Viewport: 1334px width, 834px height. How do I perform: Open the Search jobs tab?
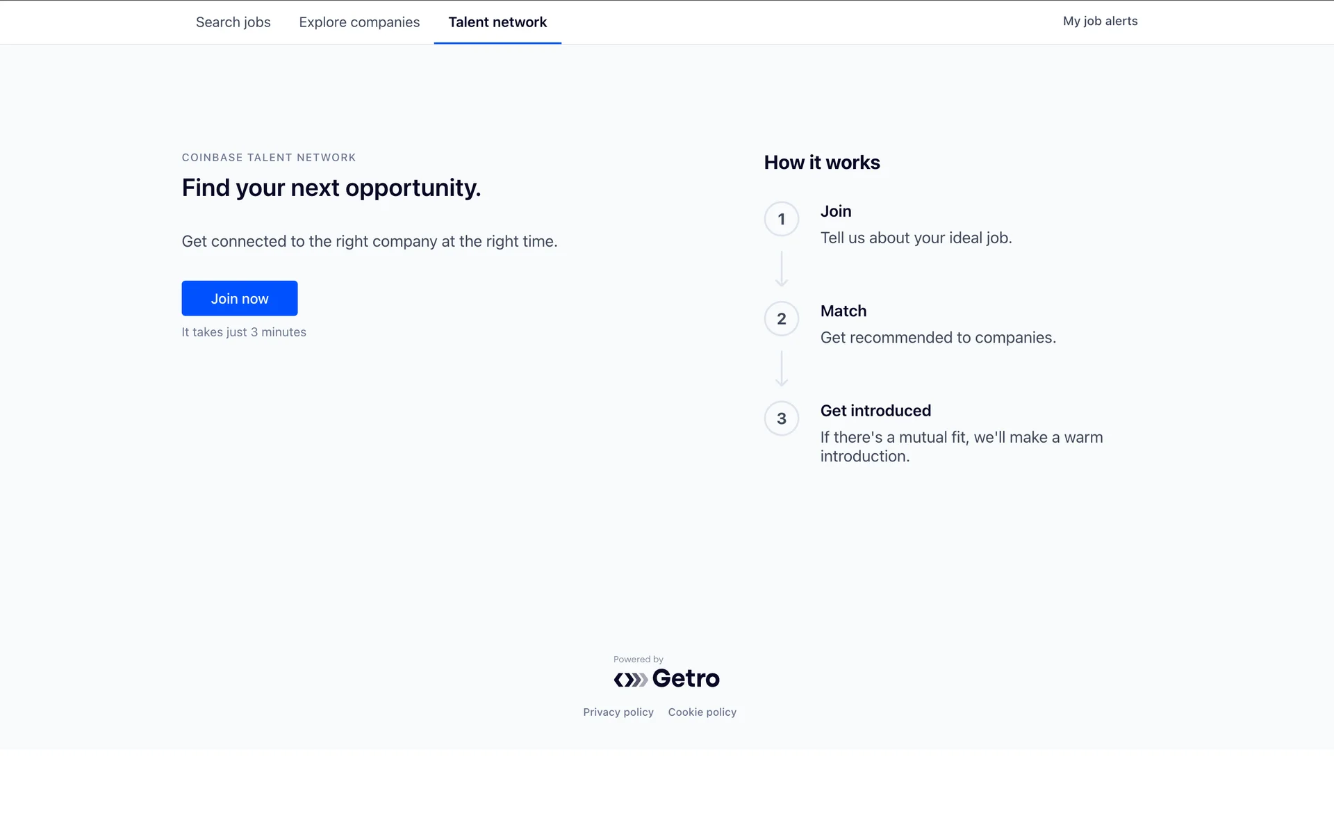233,22
